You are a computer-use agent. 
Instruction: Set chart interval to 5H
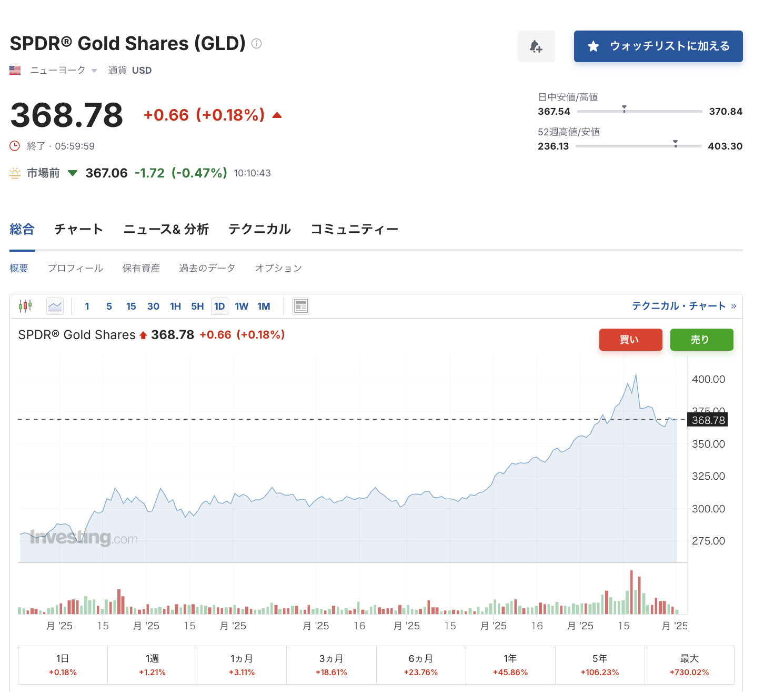pyautogui.click(x=197, y=307)
